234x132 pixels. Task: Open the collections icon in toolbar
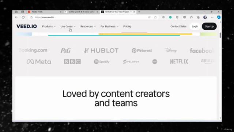tap(198, 17)
